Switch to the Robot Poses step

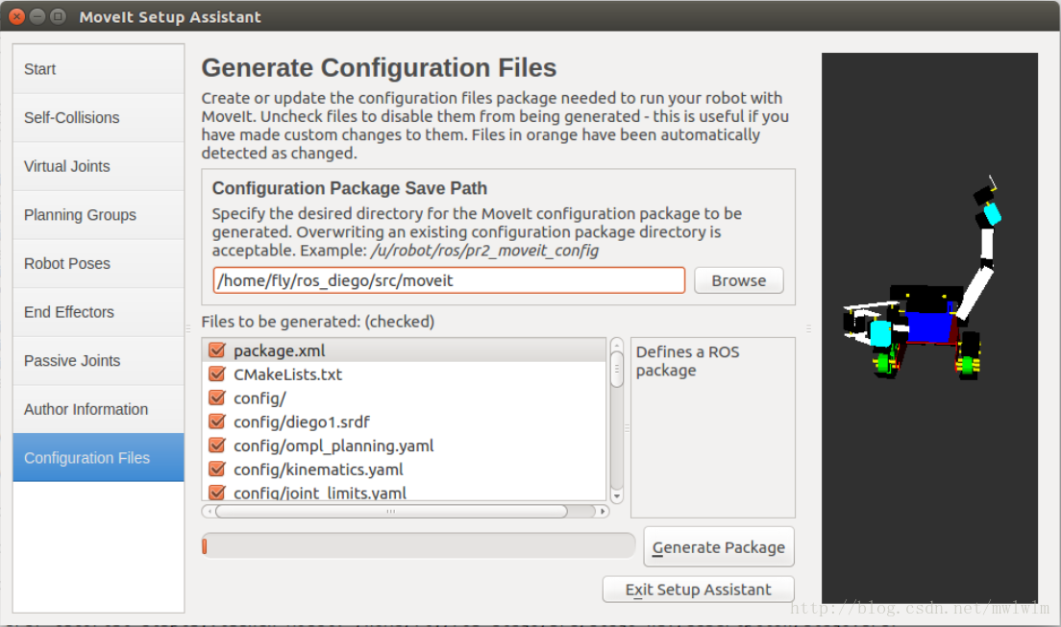coord(98,264)
